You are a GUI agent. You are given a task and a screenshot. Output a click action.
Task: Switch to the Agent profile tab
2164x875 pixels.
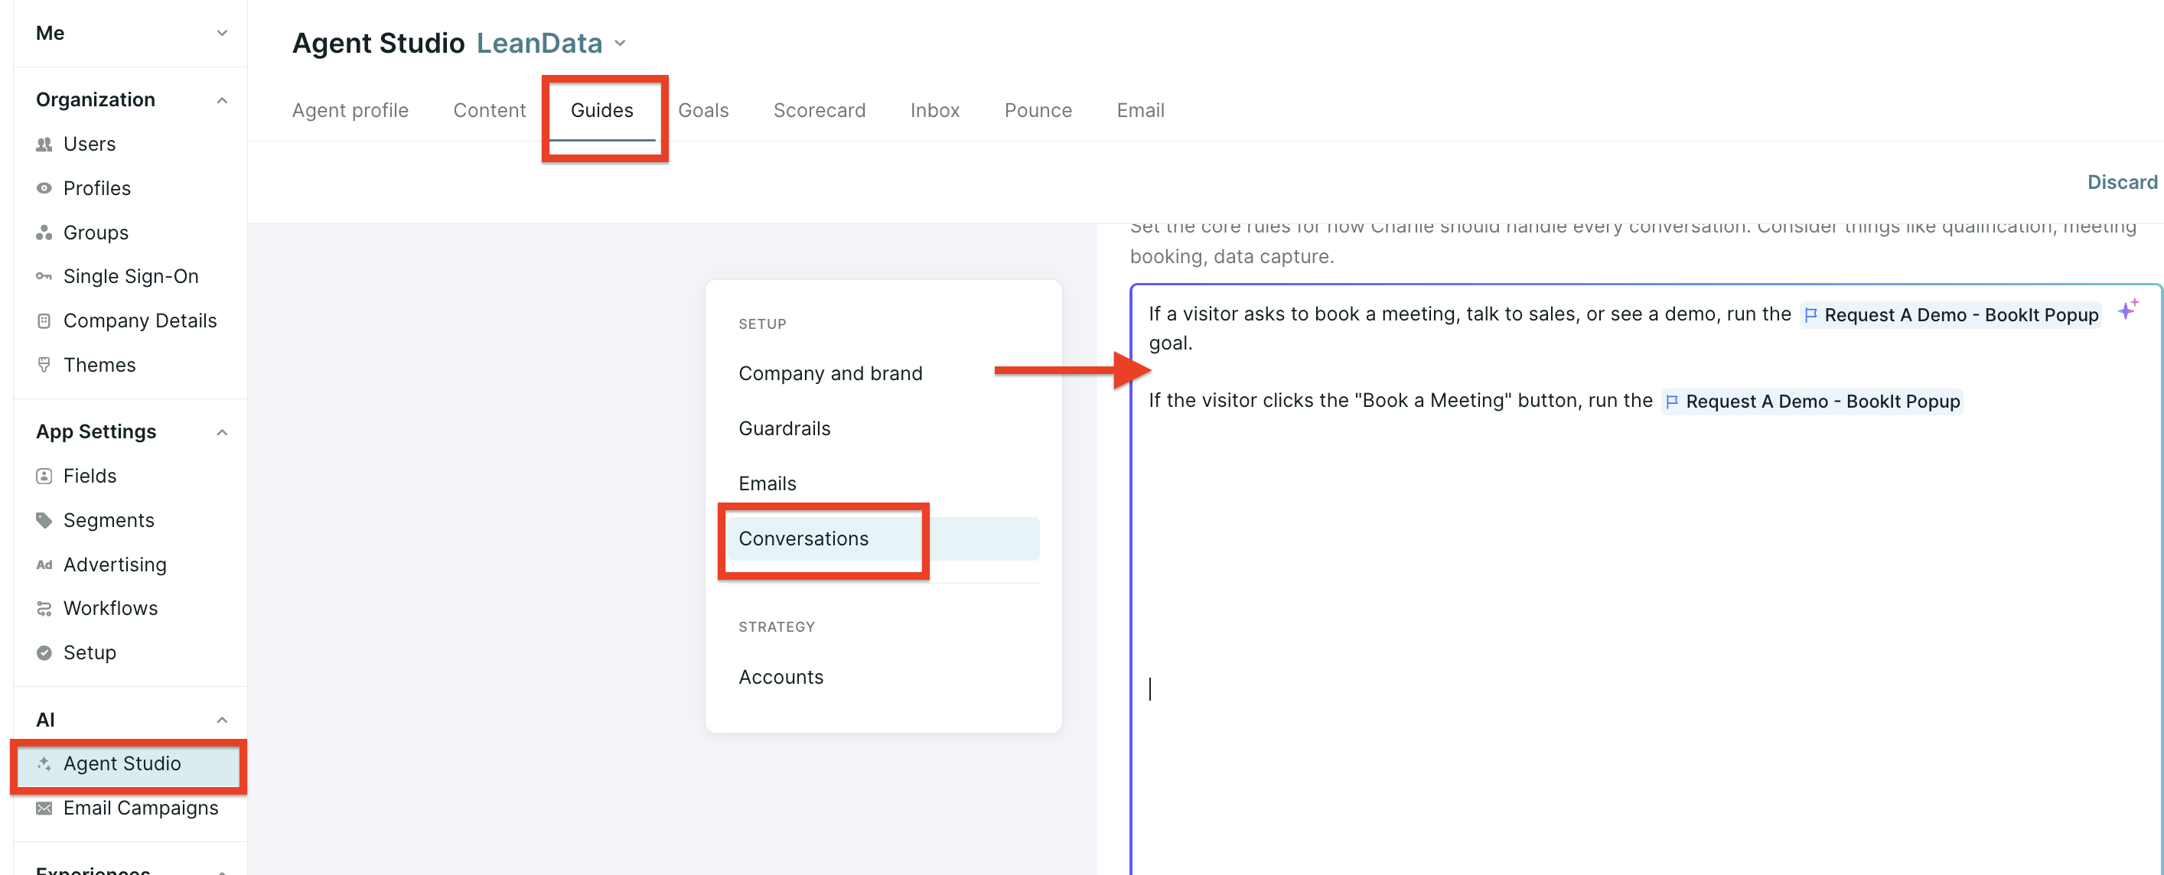350,110
